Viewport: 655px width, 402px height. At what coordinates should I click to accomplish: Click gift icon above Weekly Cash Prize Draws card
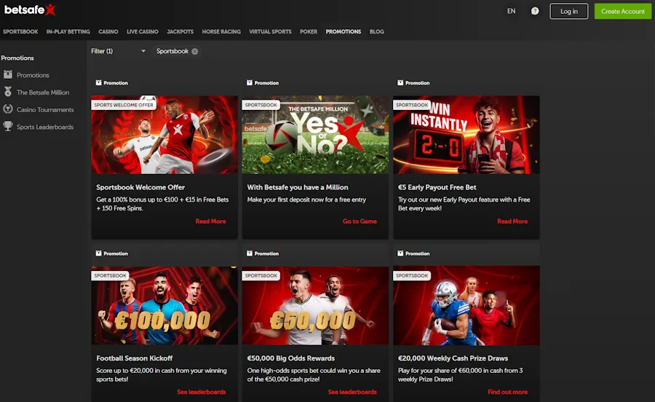click(400, 253)
